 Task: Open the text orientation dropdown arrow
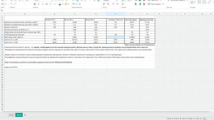pyautogui.click(x=76, y=4)
